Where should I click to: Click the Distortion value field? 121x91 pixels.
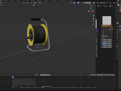click(107, 47)
